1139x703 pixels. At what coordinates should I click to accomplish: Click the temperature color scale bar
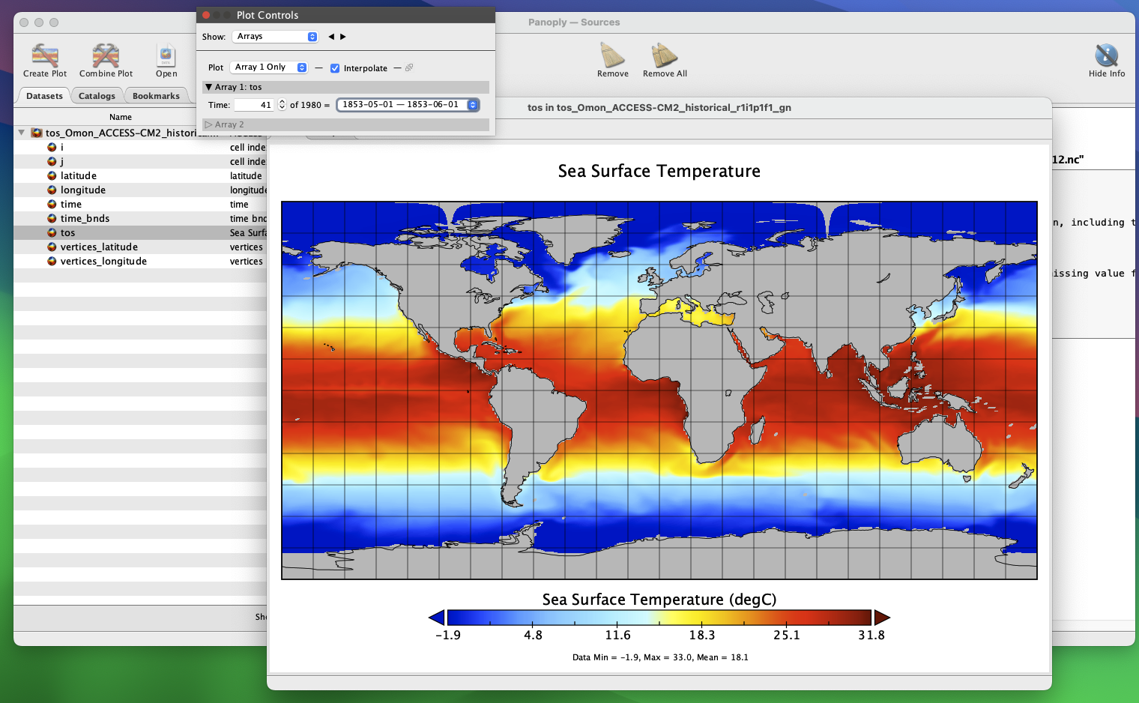(659, 618)
